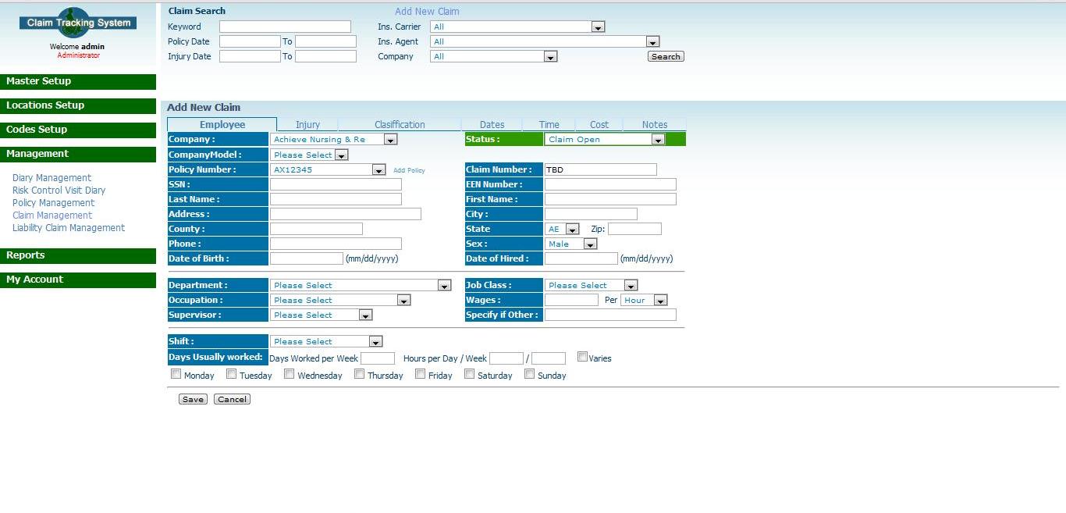Expand the Job Class dropdown
This screenshot has width=1066, height=513.
[x=591, y=285]
